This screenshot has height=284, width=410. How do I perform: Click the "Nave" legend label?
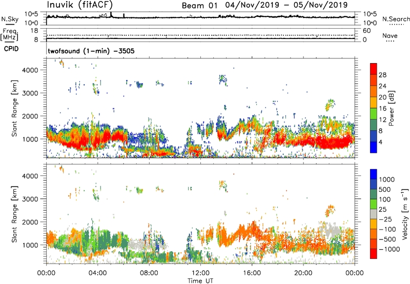pos(389,35)
